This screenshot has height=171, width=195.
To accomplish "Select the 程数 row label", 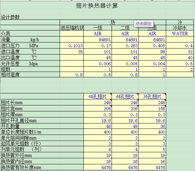I will (30, 69).
